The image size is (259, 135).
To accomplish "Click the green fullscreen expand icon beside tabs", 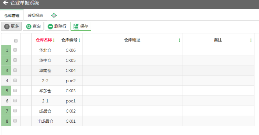I will (54, 15).
